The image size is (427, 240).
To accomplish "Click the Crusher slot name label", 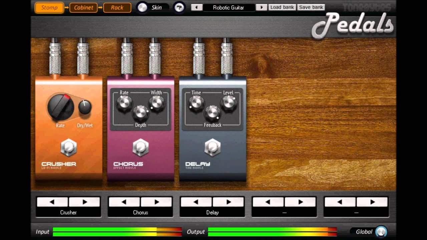I will (x=68, y=212).
